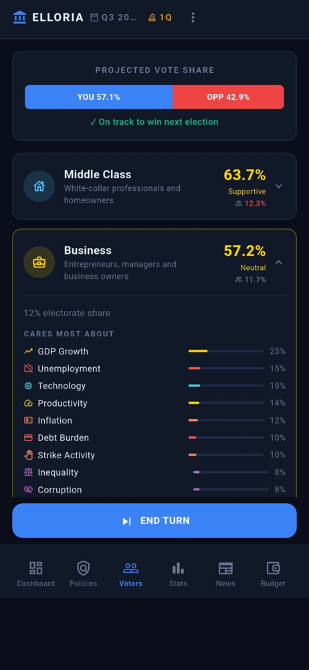This screenshot has height=670, width=309.
Task: Tap the election countdown 1Q indicator
Action: coord(160,17)
